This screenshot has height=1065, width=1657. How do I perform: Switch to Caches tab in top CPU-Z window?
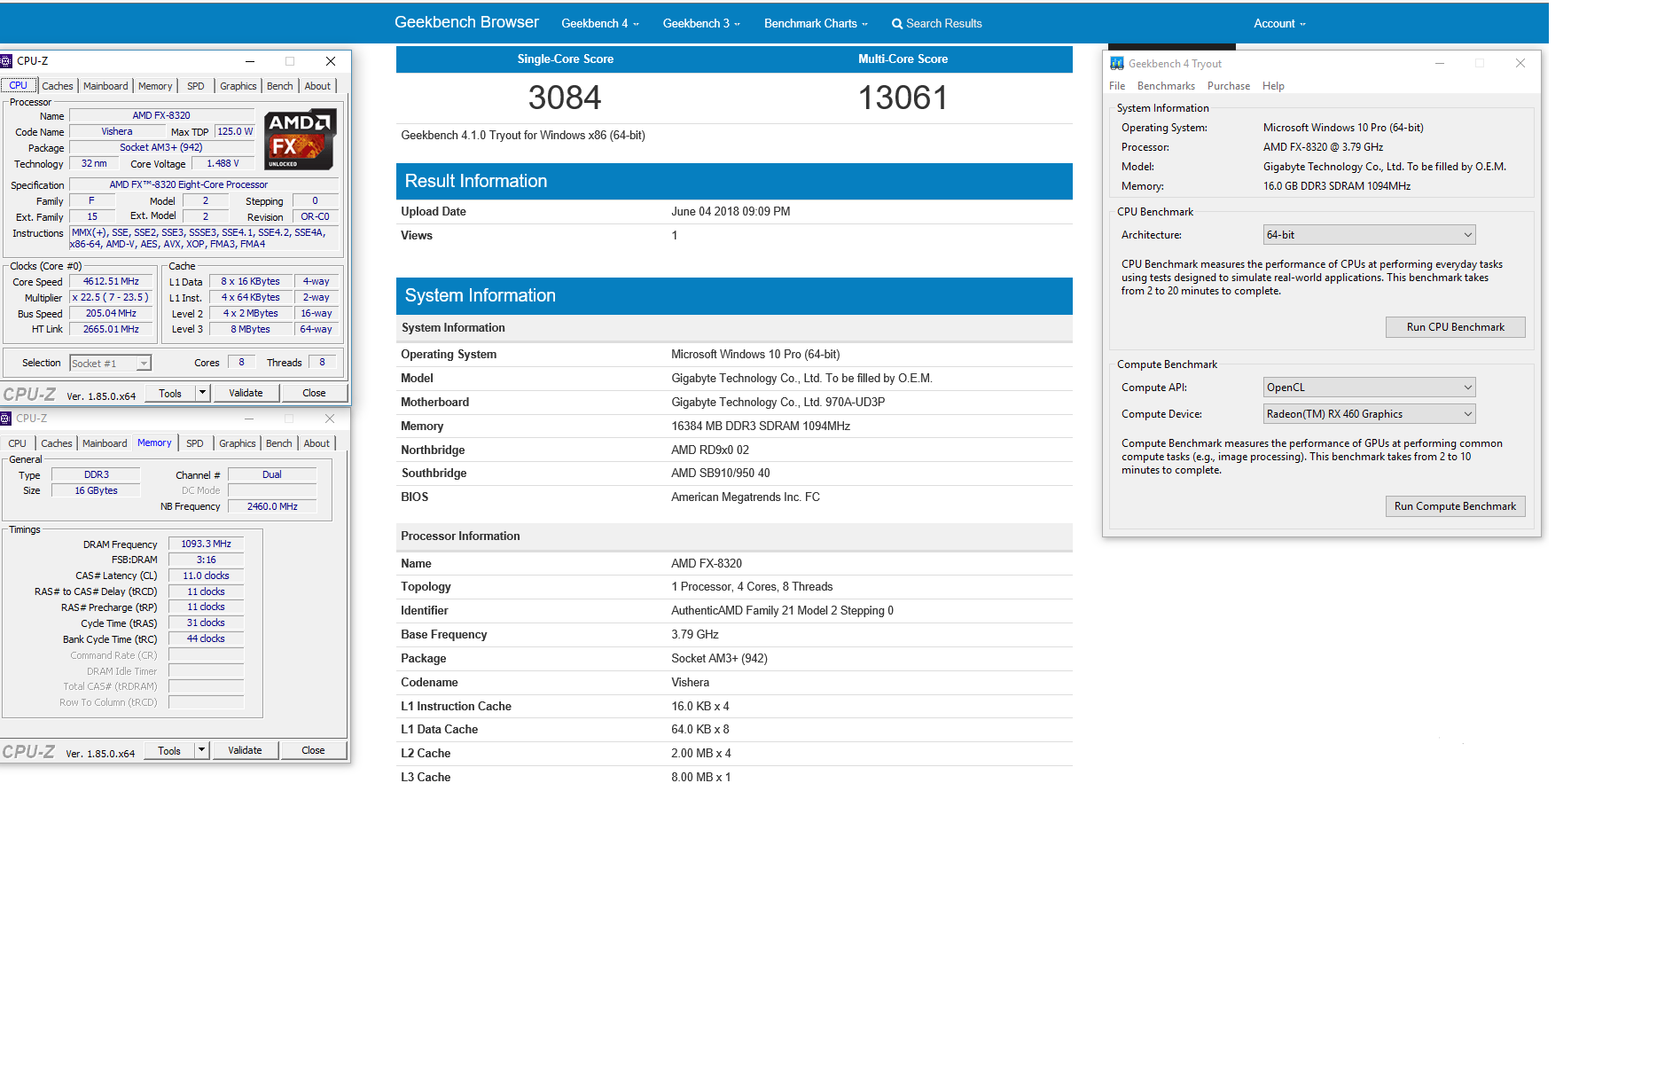coord(58,86)
